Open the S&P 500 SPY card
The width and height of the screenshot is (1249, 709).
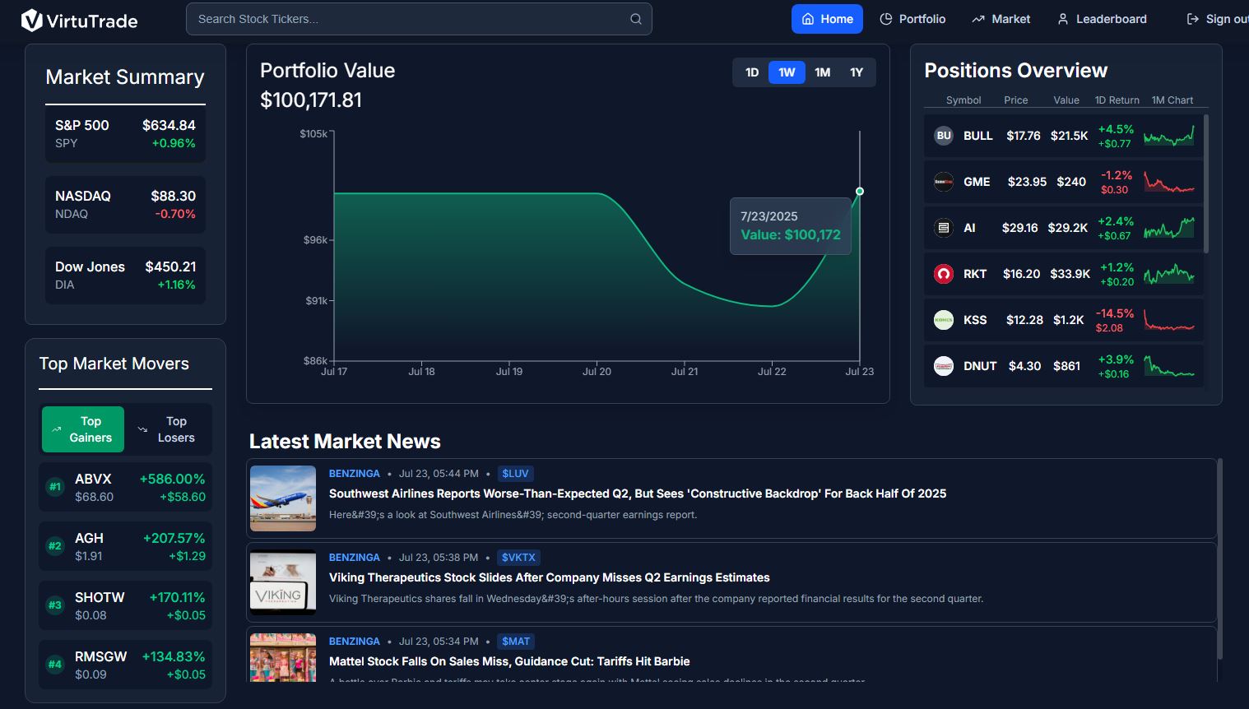(x=125, y=134)
